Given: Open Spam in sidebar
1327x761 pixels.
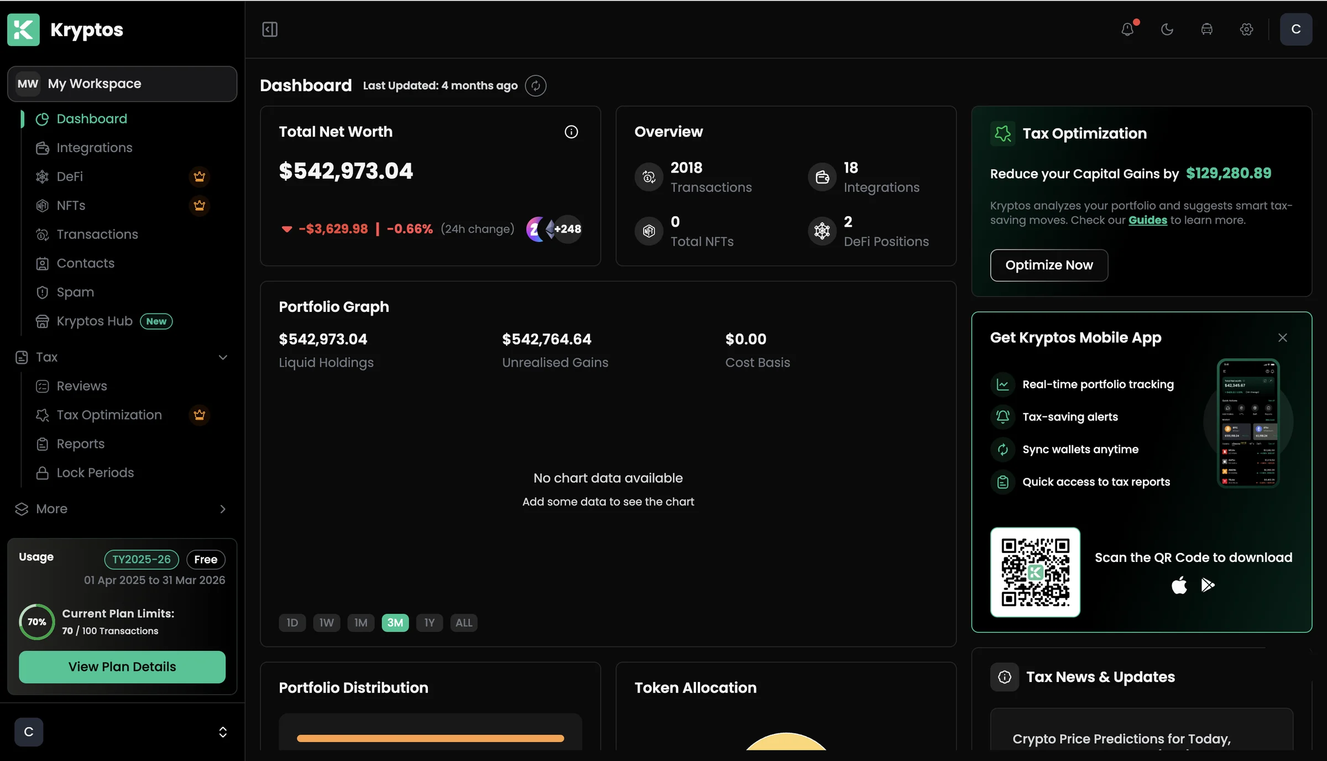Looking at the screenshot, I should pyautogui.click(x=75, y=292).
